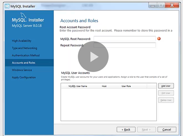Go to the Apply Configuration step

[x=24, y=78]
